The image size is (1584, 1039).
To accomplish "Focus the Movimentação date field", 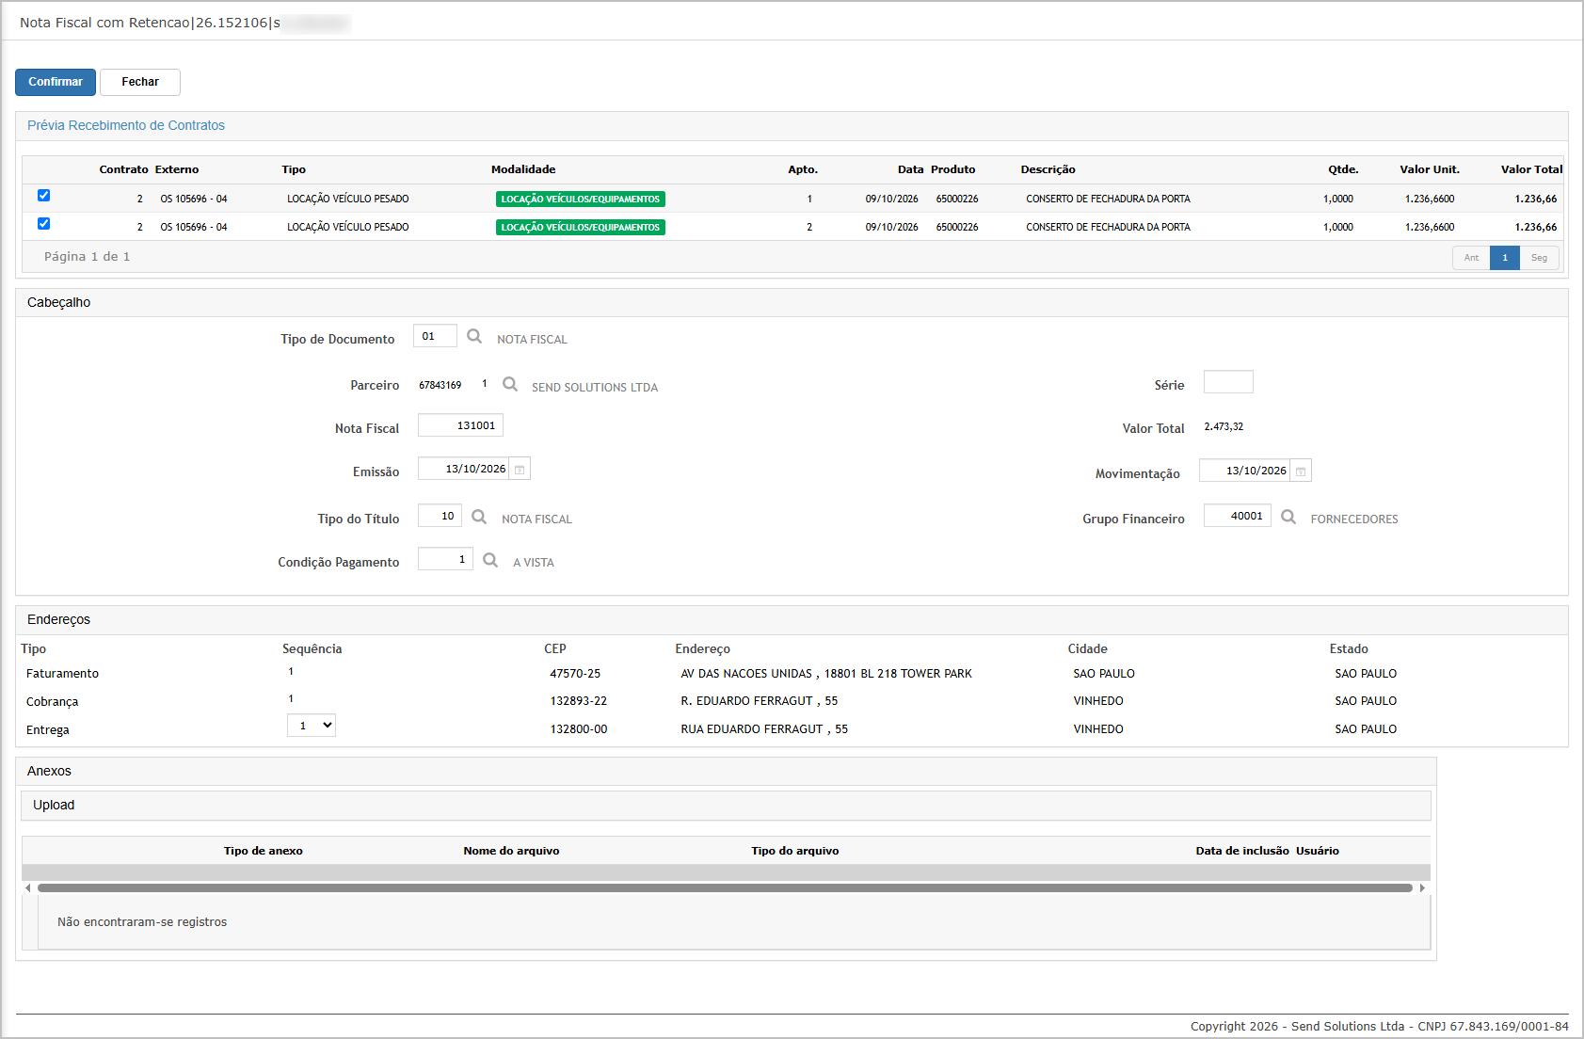I will pyautogui.click(x=1245, y=471).
